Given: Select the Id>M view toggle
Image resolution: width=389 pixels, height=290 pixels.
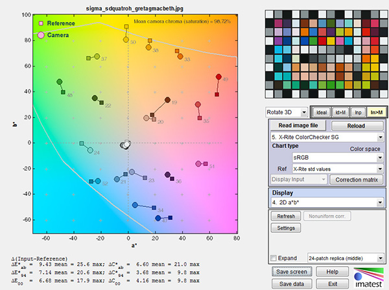Looking at the screenshot, I should (x=340, y=112).
